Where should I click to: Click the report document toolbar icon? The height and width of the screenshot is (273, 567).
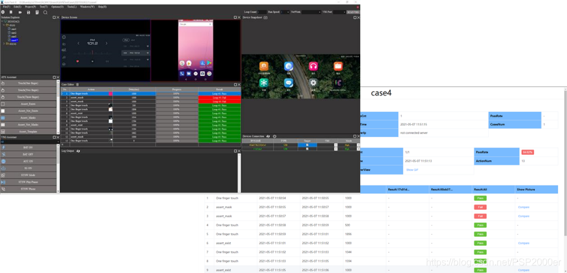37,12
